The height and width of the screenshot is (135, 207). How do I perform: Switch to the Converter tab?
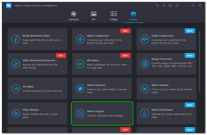[x=74, y=16]
